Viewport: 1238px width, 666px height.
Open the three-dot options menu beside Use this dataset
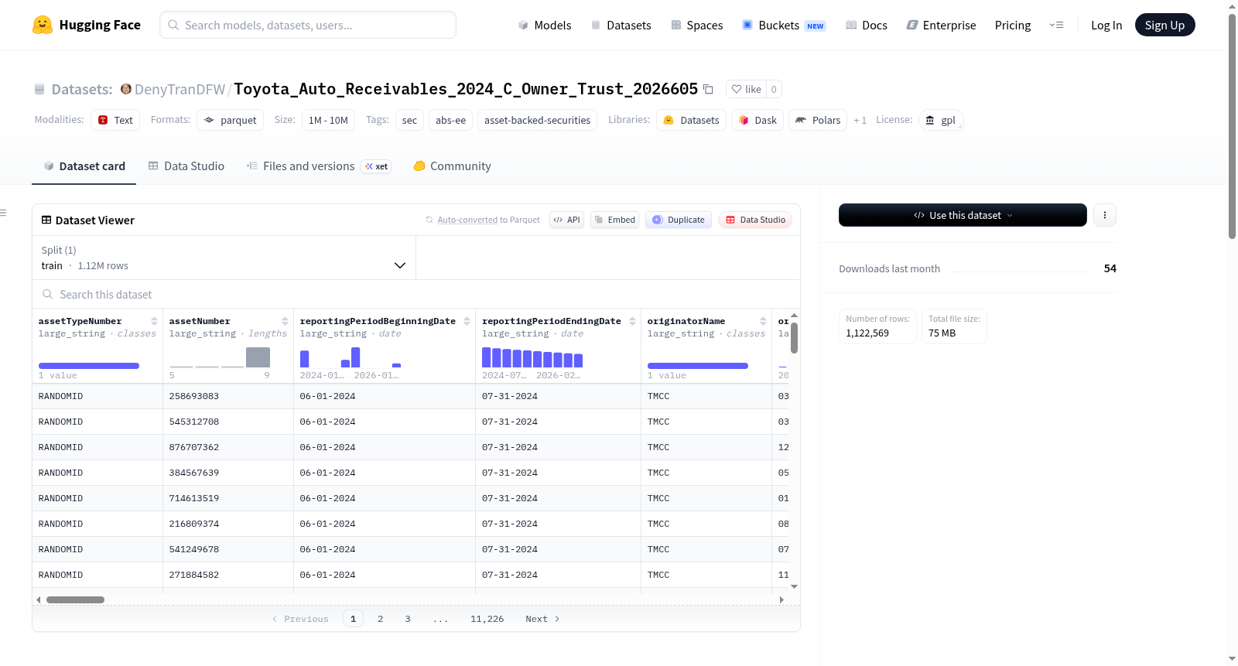click(x=1105, y=215)
